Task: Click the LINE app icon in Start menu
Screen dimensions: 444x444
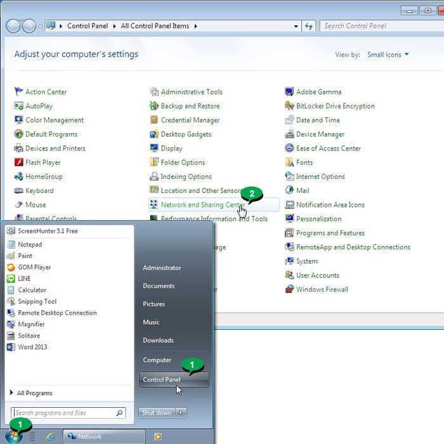Action: tap(11, 278)
